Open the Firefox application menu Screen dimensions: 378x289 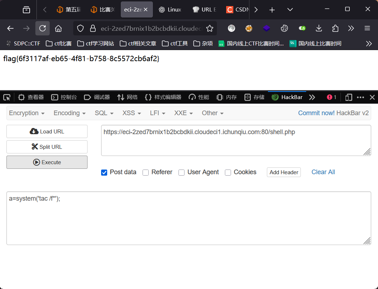click(367, 29)
